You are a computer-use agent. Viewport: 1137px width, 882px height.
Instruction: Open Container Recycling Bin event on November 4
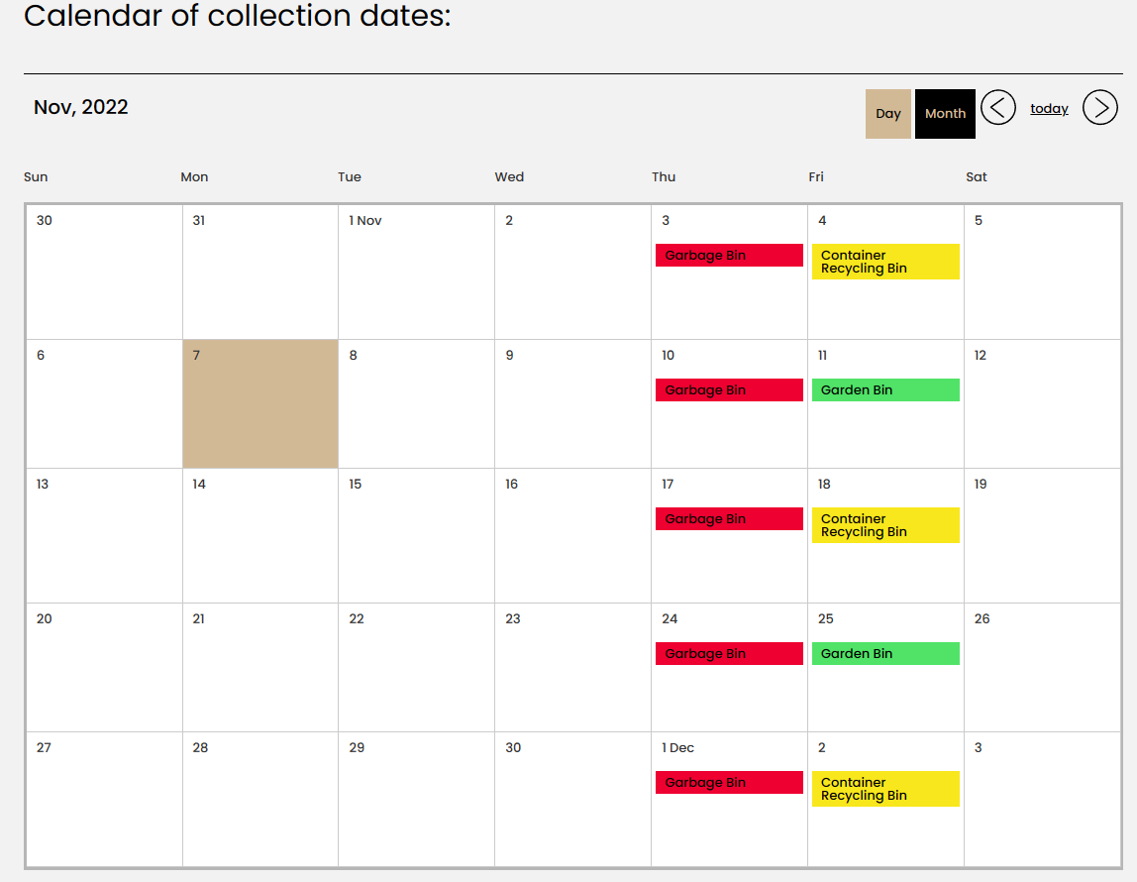885,262
